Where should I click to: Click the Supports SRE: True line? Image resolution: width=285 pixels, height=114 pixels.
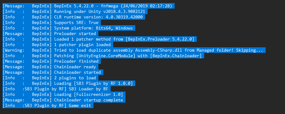pos(52,22)
